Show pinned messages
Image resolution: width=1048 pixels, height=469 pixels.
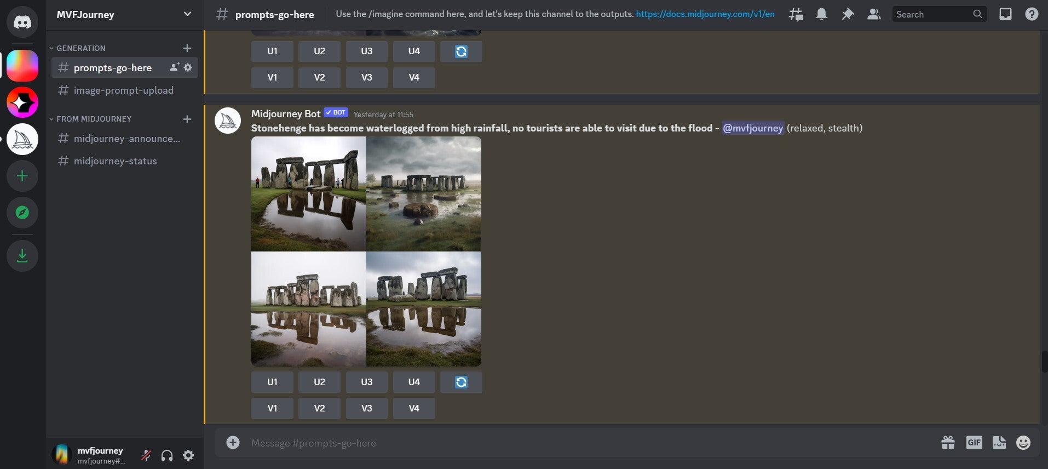[x=848, y=14]
